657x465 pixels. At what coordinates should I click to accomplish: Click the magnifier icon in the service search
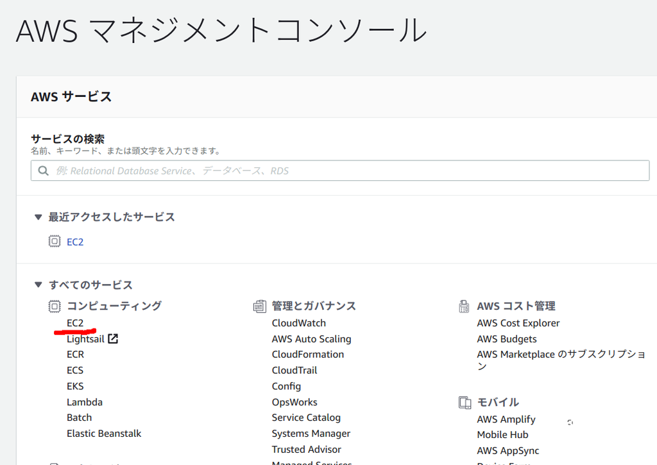tap(43, 171)
